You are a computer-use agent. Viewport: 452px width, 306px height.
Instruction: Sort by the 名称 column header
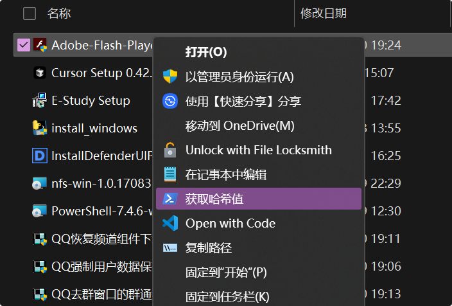point(59,14)
